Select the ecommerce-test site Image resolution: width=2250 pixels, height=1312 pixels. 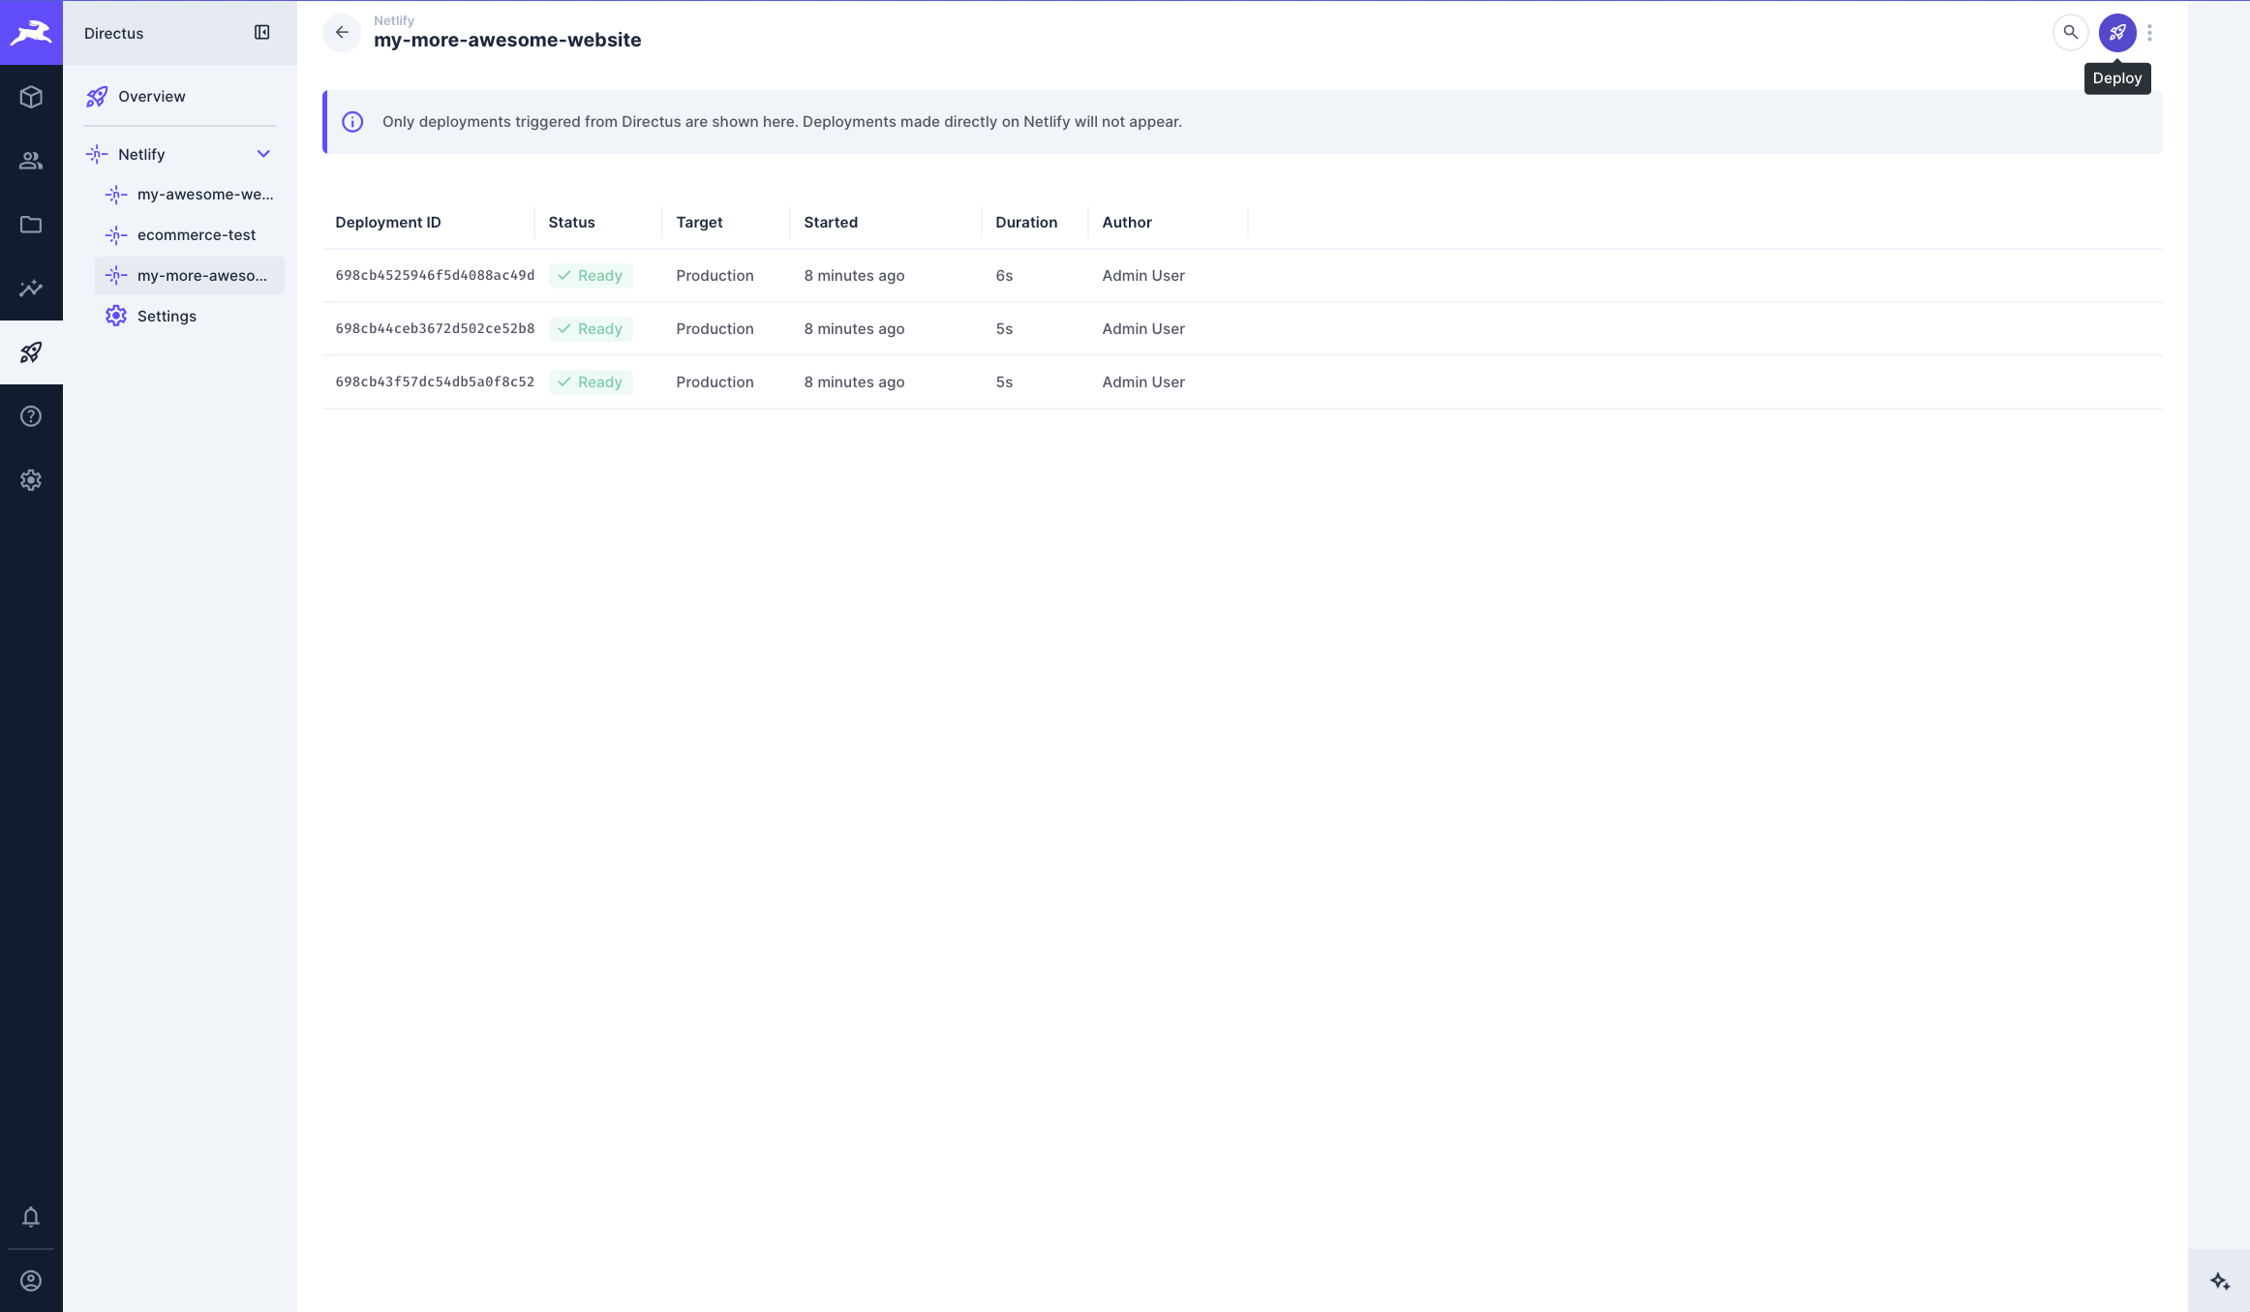(x=197, y=234)
